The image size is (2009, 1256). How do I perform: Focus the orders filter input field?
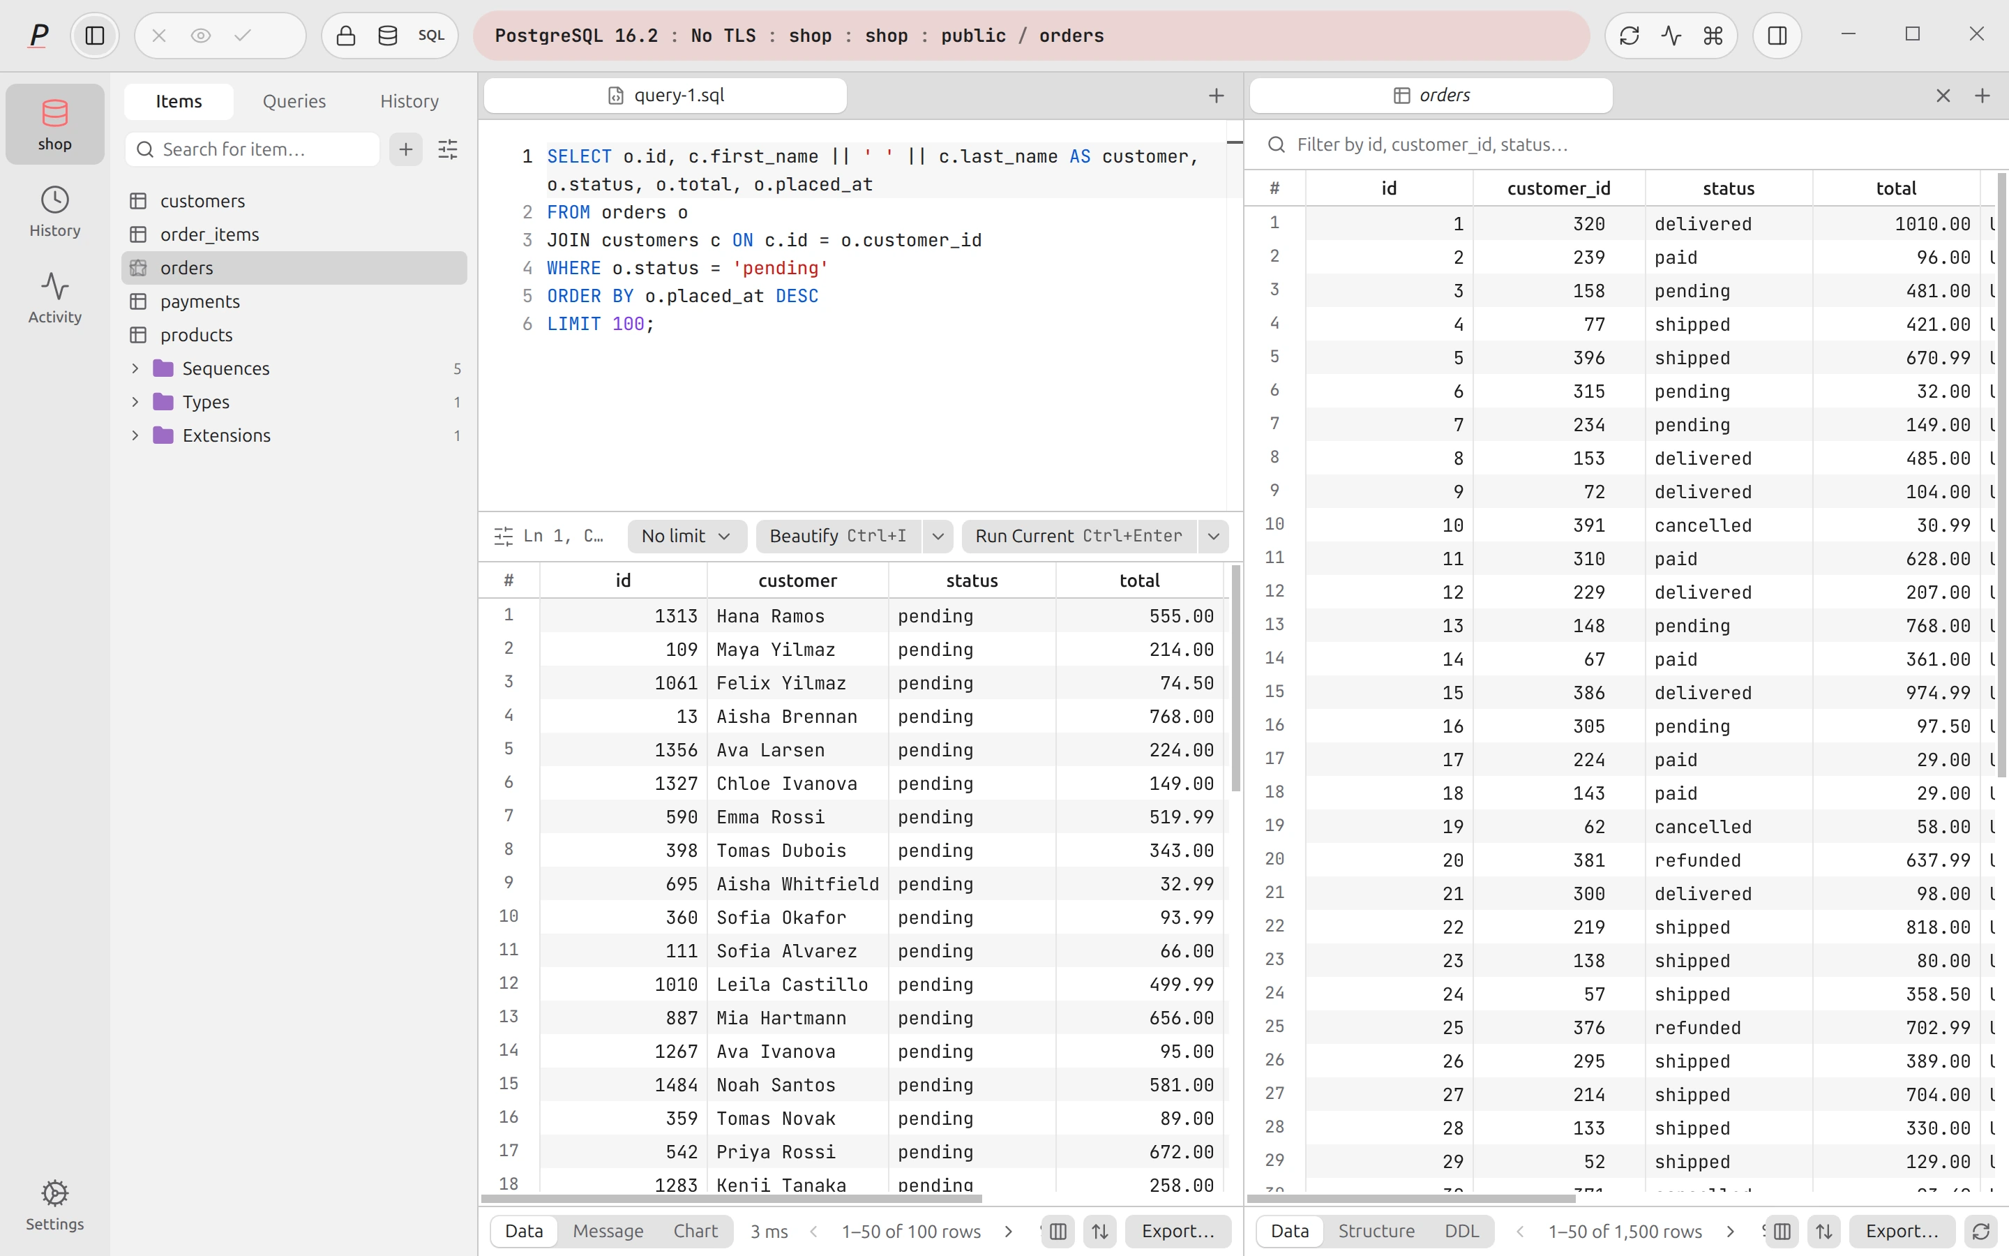(x=1627, y=144)
